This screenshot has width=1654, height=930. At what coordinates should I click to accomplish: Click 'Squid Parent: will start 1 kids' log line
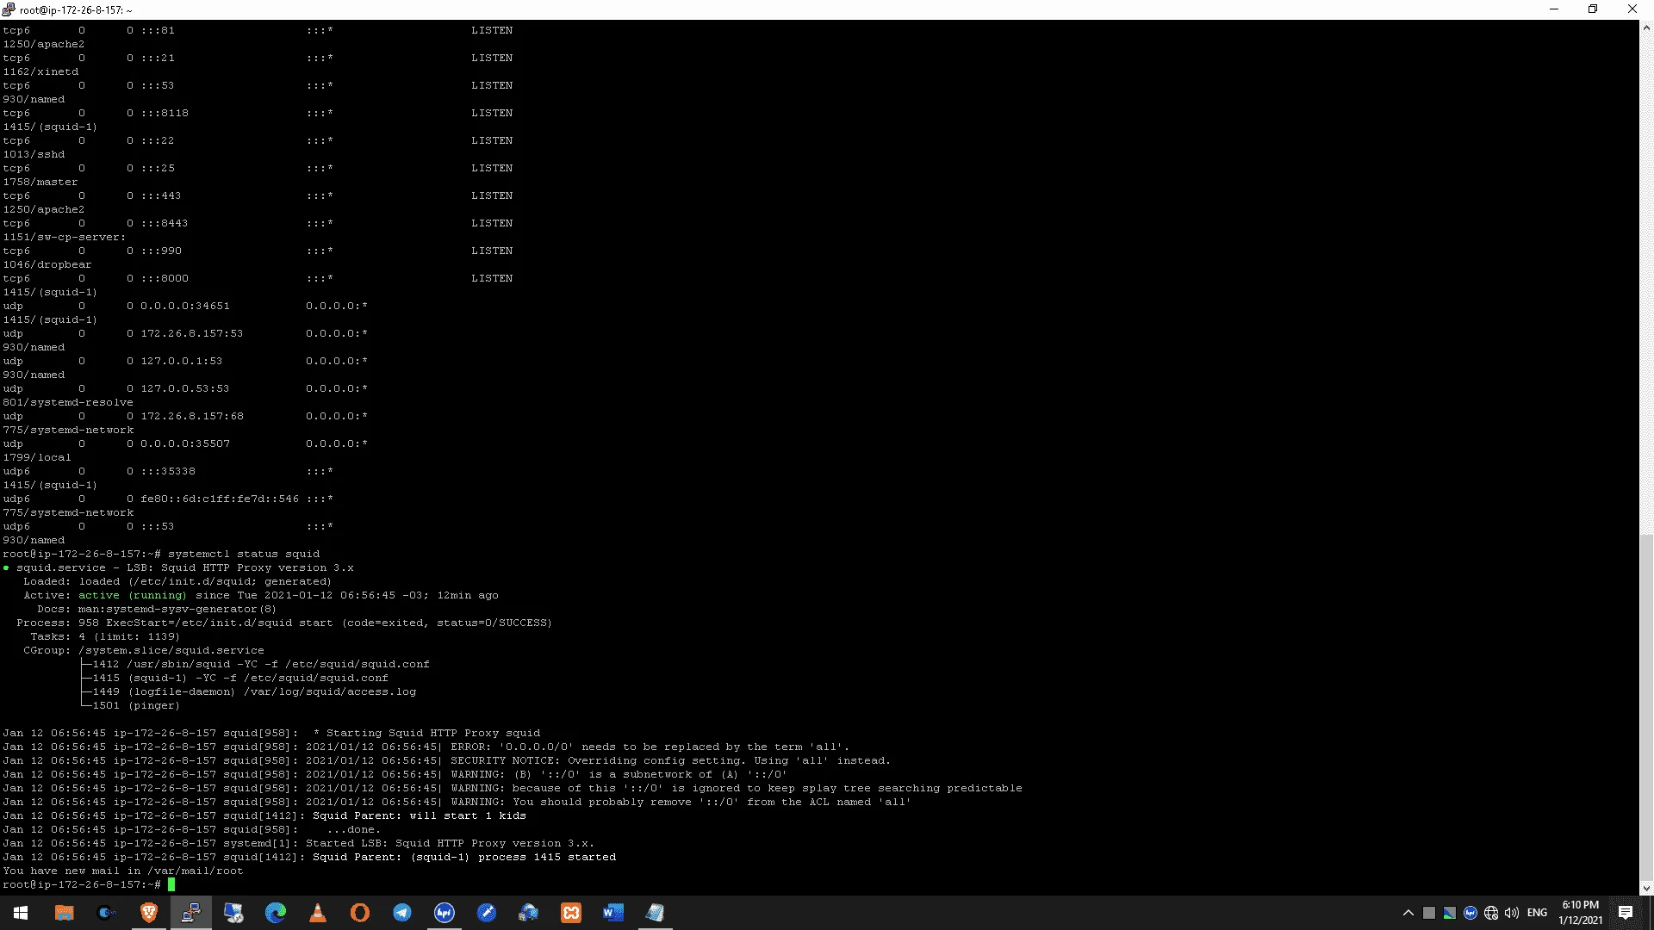420,815
